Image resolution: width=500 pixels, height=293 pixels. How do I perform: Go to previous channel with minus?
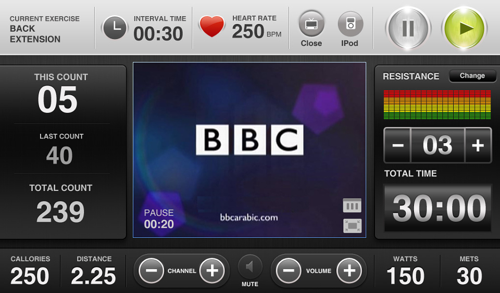[151, 271]
